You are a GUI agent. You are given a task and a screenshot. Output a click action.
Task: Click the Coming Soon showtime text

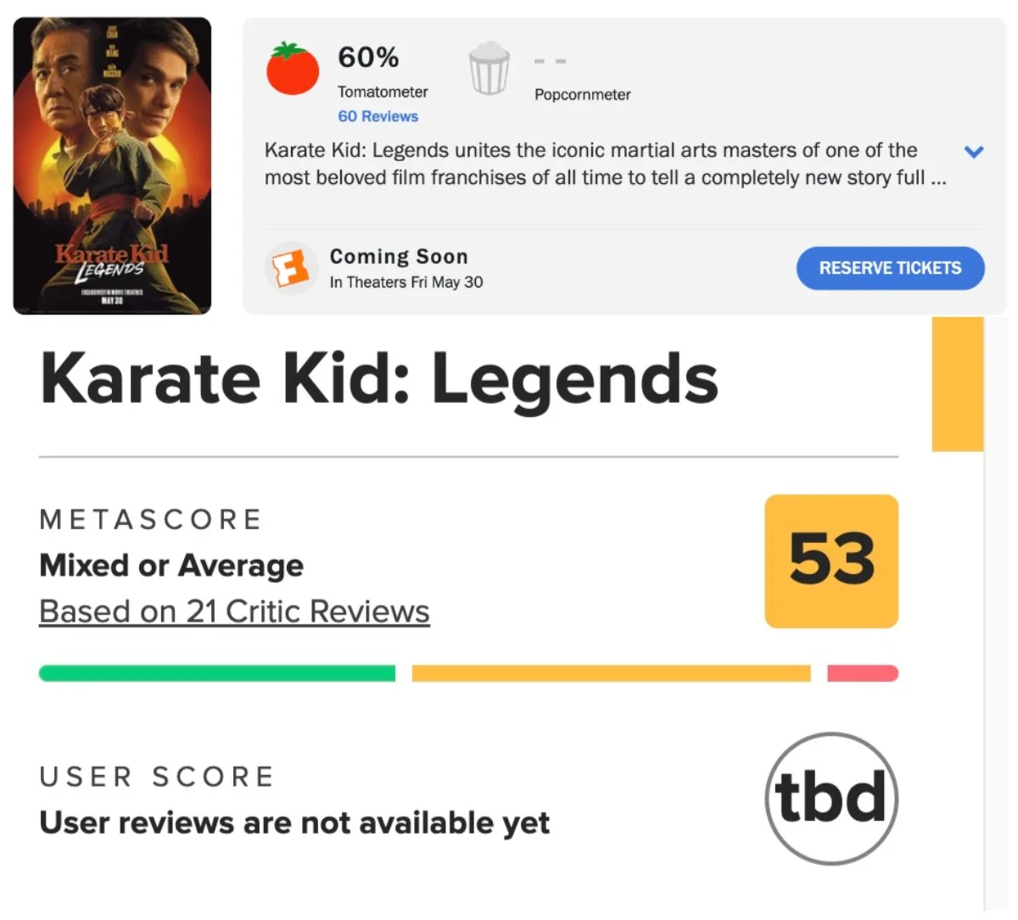tap(399, 256)
